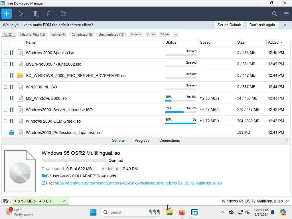The height and width of the screenshot is (219, 292).
Task: Sort by the Name column header
Action: click(94, 42)
